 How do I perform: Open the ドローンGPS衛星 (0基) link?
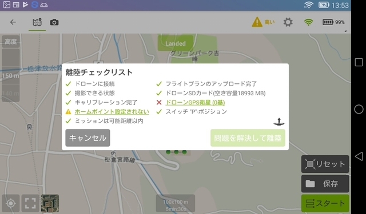click(195, 103)
